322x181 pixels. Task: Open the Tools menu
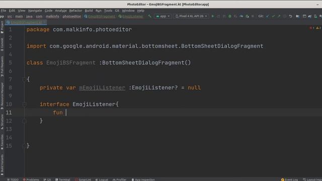[108, 11]
